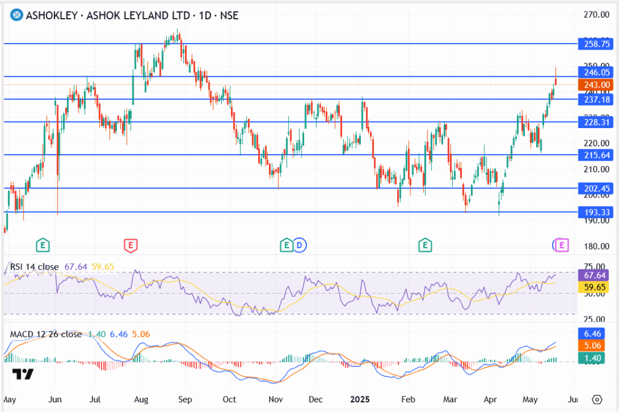
Task: Click the blue MACD 6.46 axis label
Action: pos(593,333)
